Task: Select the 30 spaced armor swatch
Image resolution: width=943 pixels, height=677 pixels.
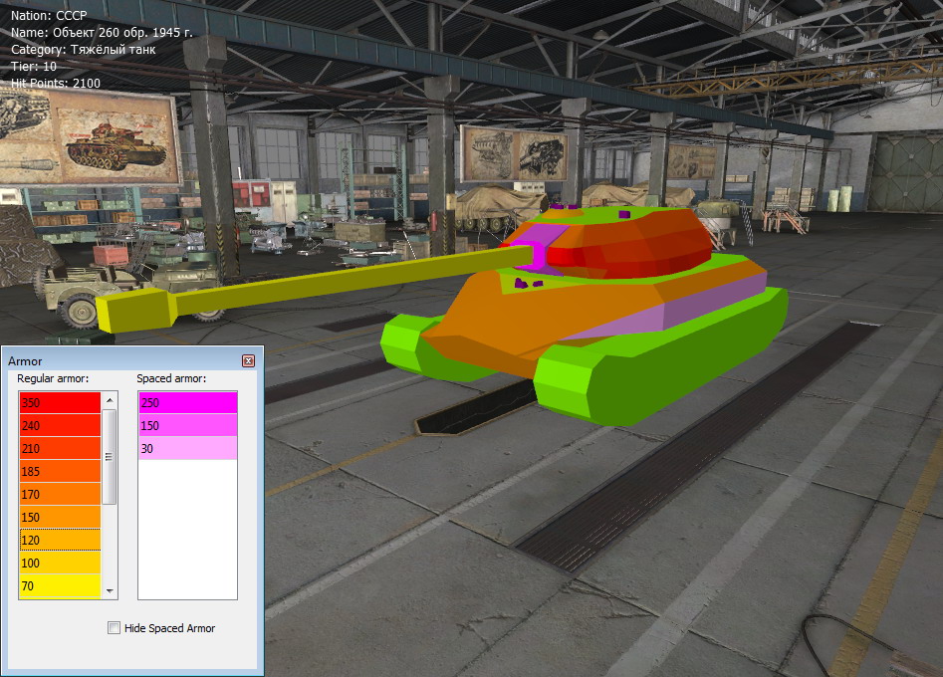Action: pyautogui.click(x=187, y=448)
